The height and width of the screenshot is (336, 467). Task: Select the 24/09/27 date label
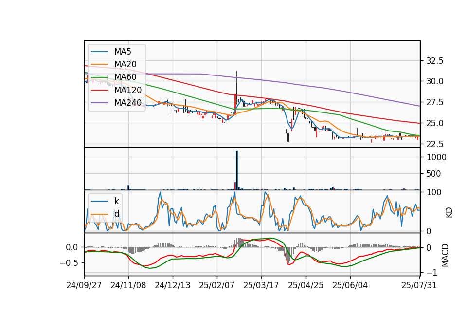tap(84, 285)
